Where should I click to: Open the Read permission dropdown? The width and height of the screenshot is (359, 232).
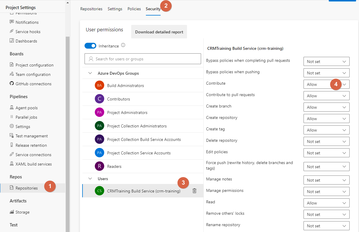[x=326, y=203]
